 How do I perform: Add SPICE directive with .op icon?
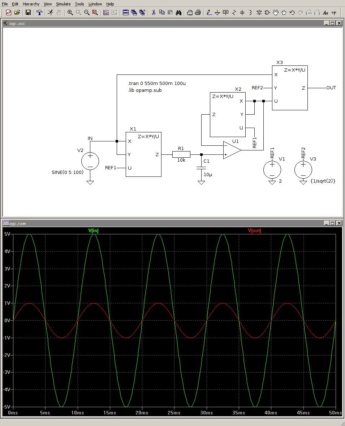(x=334, y=13)
